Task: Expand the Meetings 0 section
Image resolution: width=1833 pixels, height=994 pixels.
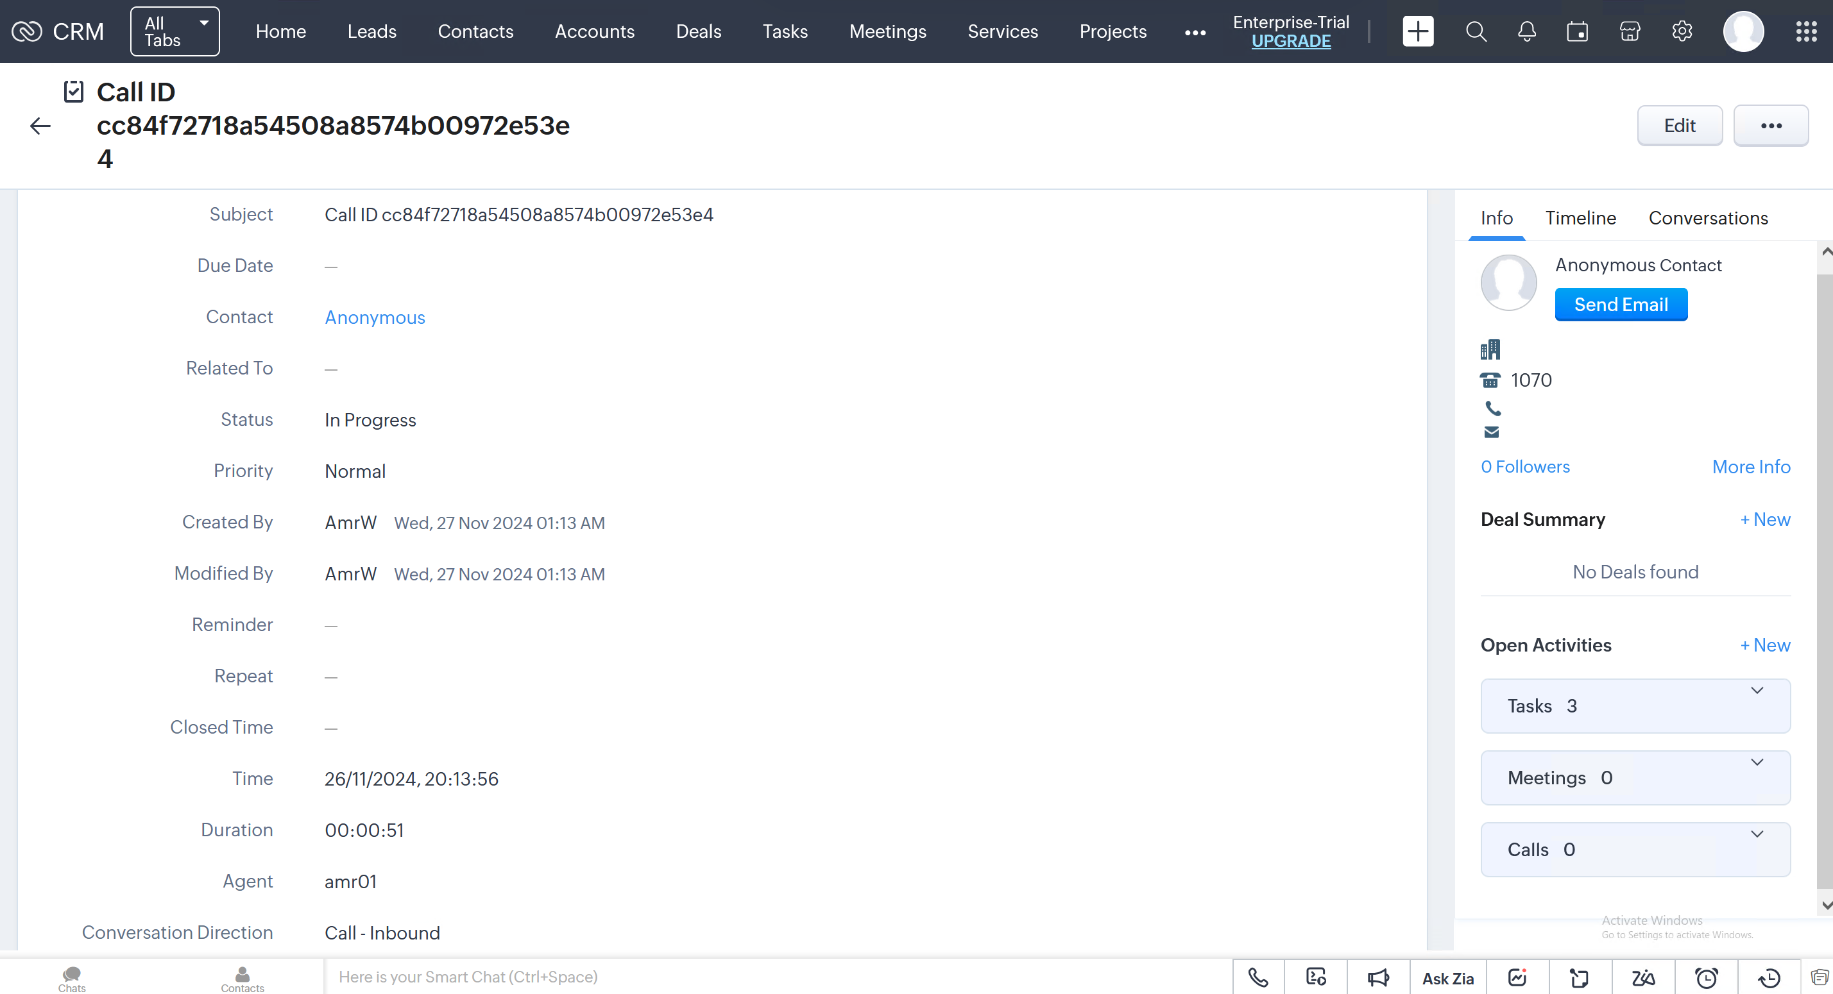Action: (1757, 762)
